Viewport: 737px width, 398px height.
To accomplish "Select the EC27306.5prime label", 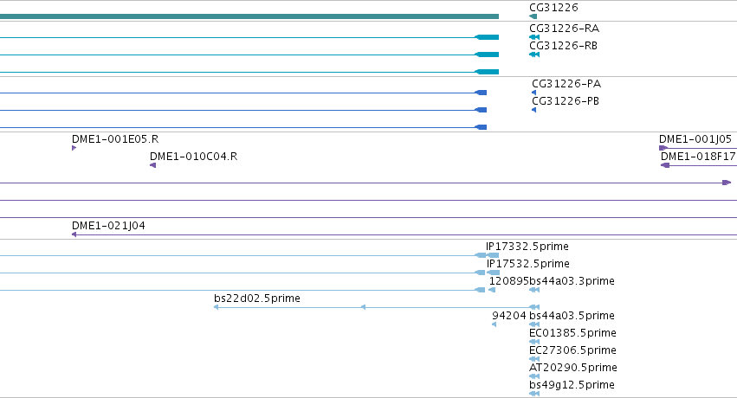I will coord(572,350).
